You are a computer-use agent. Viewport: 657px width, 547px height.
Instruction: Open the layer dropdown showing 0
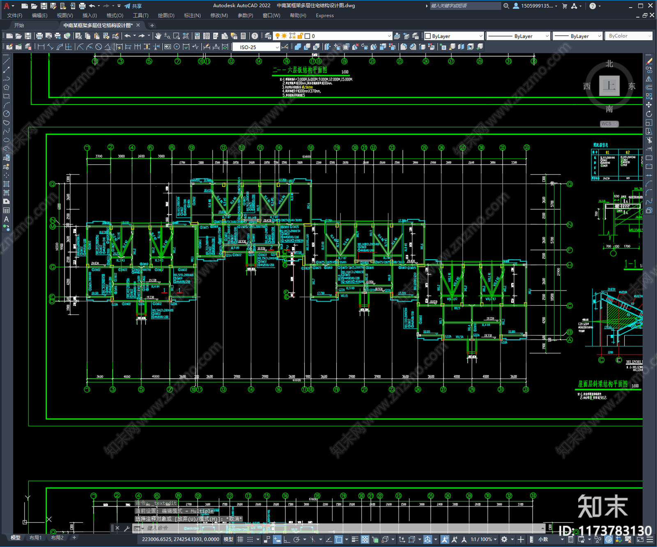point(333,36)
